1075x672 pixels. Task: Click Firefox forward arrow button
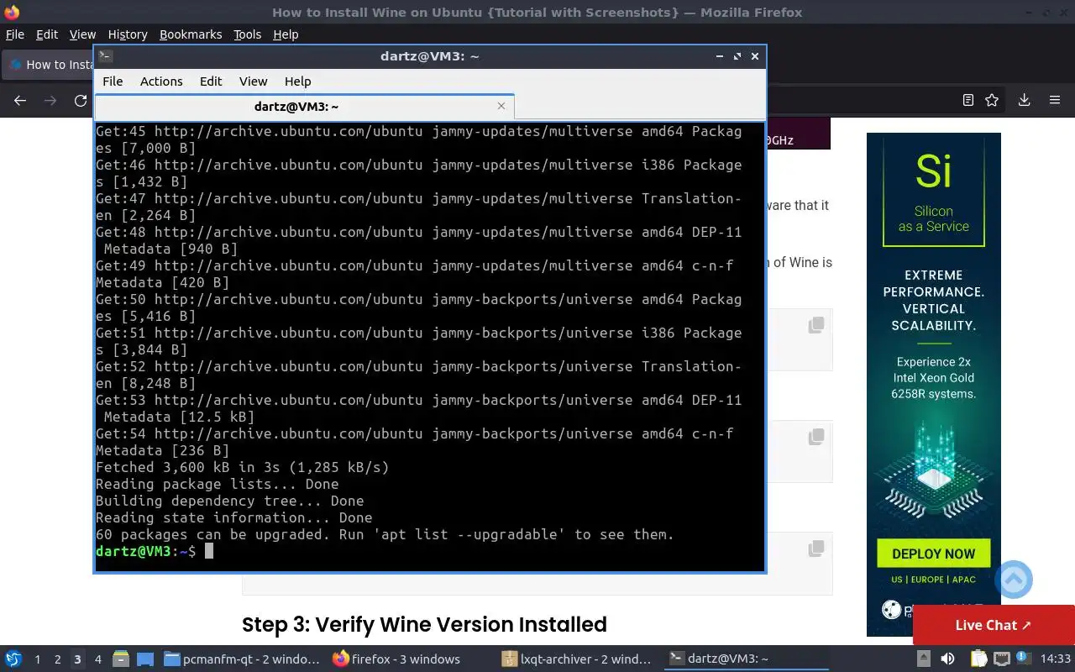tap(50, 101)
